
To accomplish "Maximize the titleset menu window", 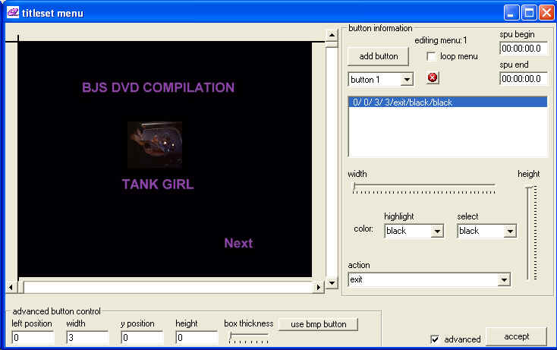I will click(529, 13).
